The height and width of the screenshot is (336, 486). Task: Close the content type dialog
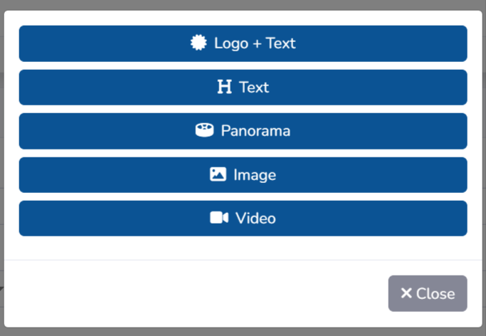(428, 293)
